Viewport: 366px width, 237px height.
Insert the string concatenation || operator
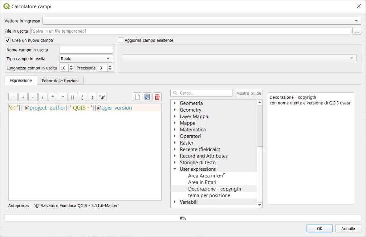[72, 97]
